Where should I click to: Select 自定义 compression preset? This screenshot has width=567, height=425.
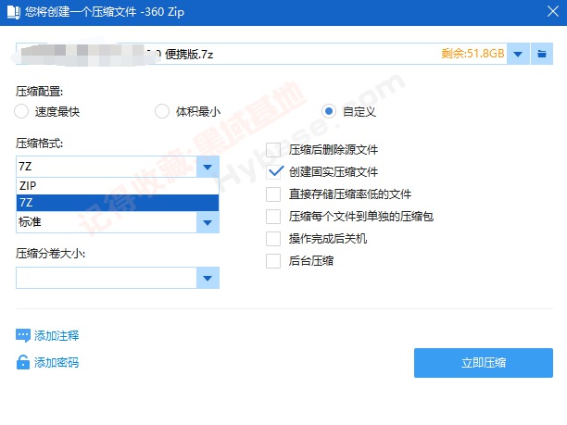[329, 111]
